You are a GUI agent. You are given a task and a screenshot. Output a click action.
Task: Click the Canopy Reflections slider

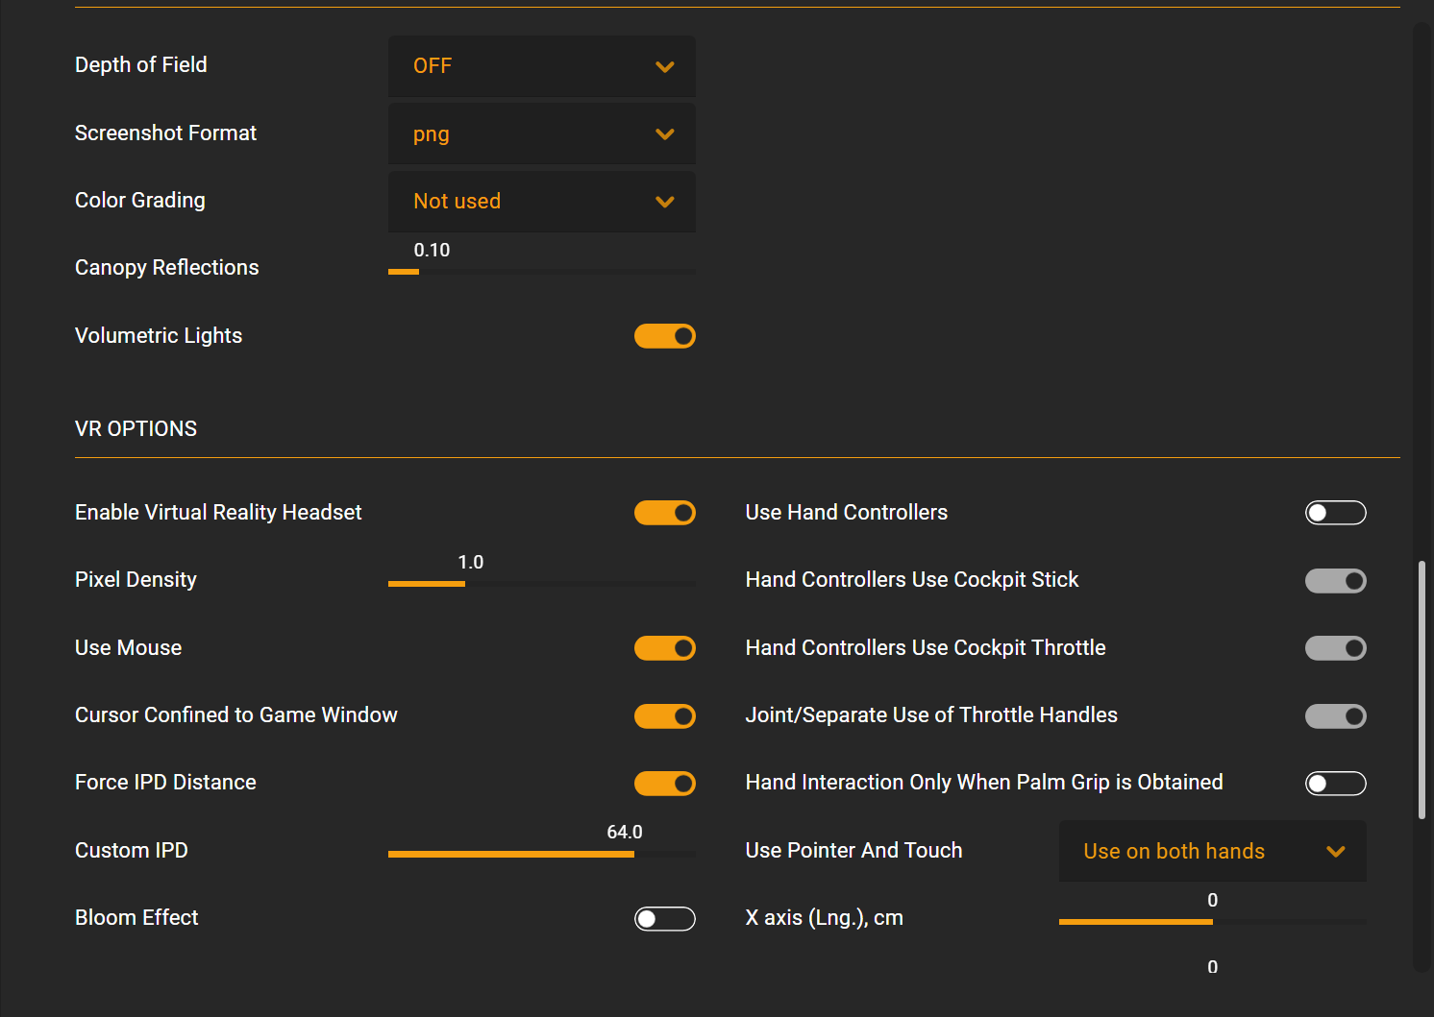[x=541, y=272]
